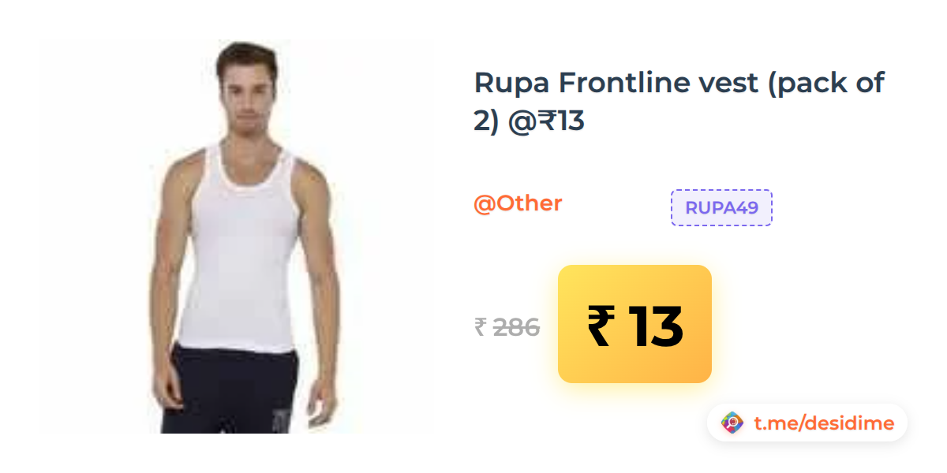Screen dimensions: 947x473
Task: Click the yellow ₹ 13 price badge
Action: click(634, 324)
